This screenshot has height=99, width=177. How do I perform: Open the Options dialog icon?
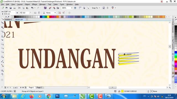[108, 8]
